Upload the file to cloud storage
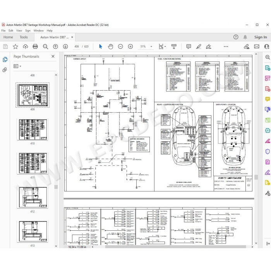The image size is (271, 271). (26, 46)
